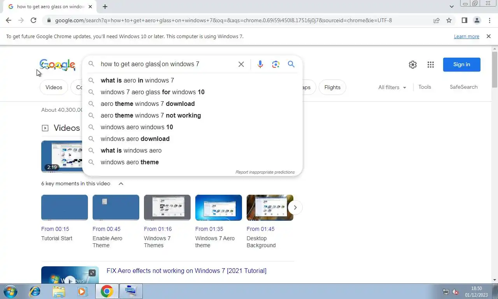
Task: Choose suggestion windows aero theme
Action: tap(192, 162)
